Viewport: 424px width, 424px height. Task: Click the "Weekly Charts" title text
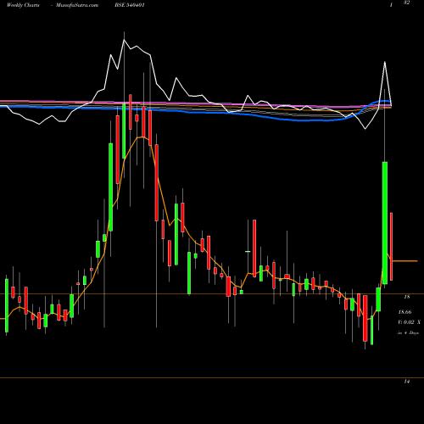[23, 5]
